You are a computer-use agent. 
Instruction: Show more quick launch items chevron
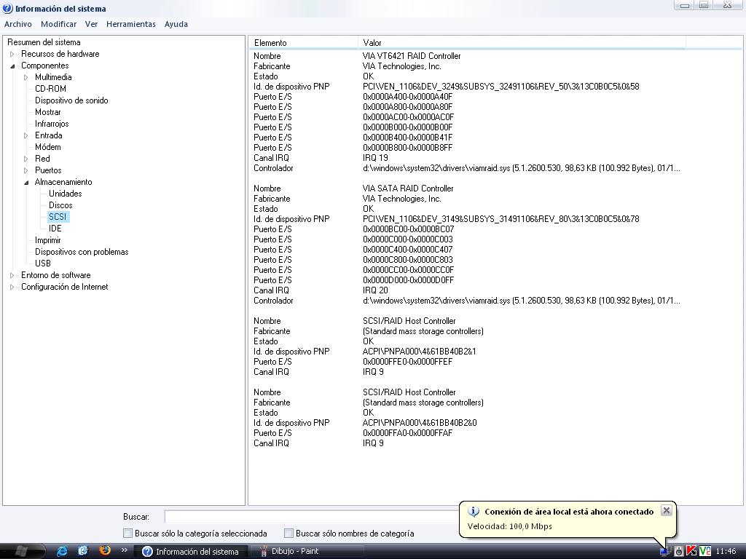click(x=124, y=550)
